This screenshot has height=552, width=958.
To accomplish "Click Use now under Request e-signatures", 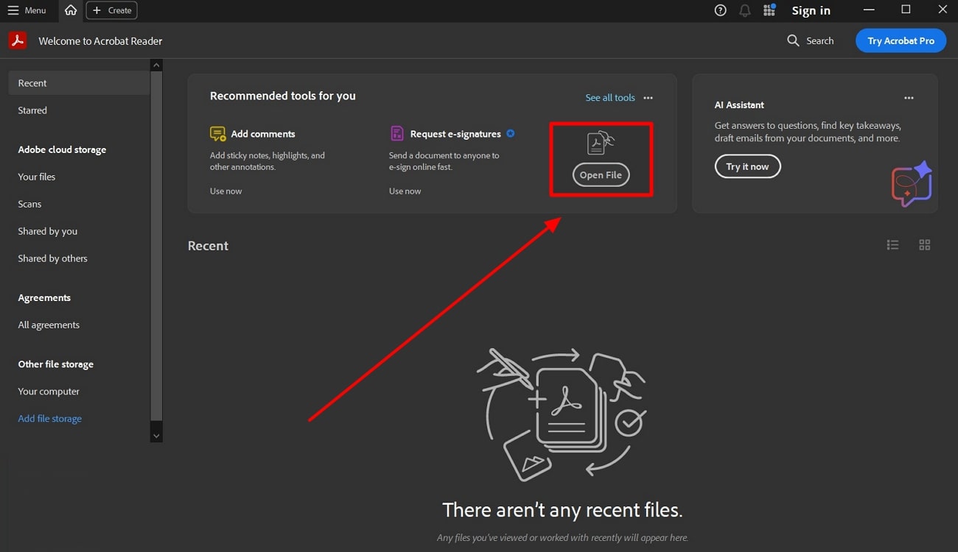I will click(x=405, y=191).
